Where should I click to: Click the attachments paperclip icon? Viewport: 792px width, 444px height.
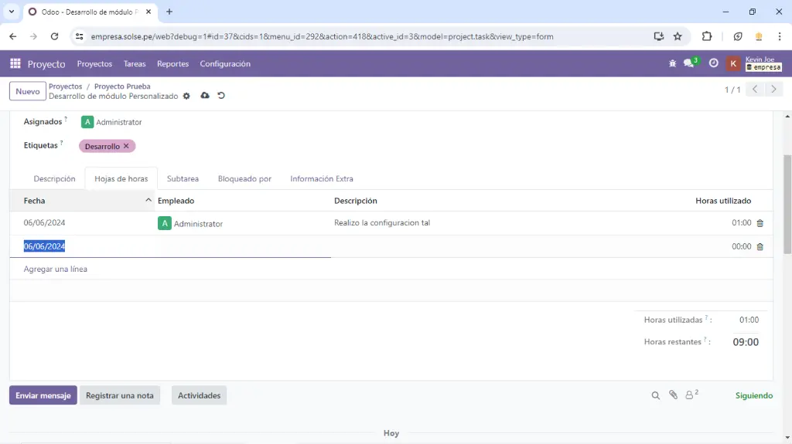(x=673, y=395)
